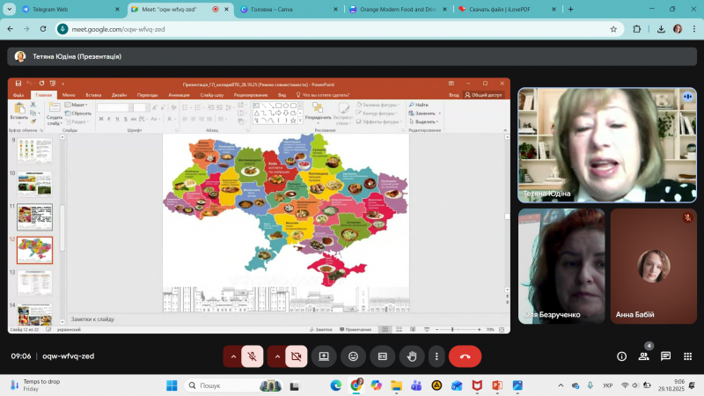Start screen sharing with Present now button
The width and height of the screenshot is (704, 396).
tap(324, 356)
